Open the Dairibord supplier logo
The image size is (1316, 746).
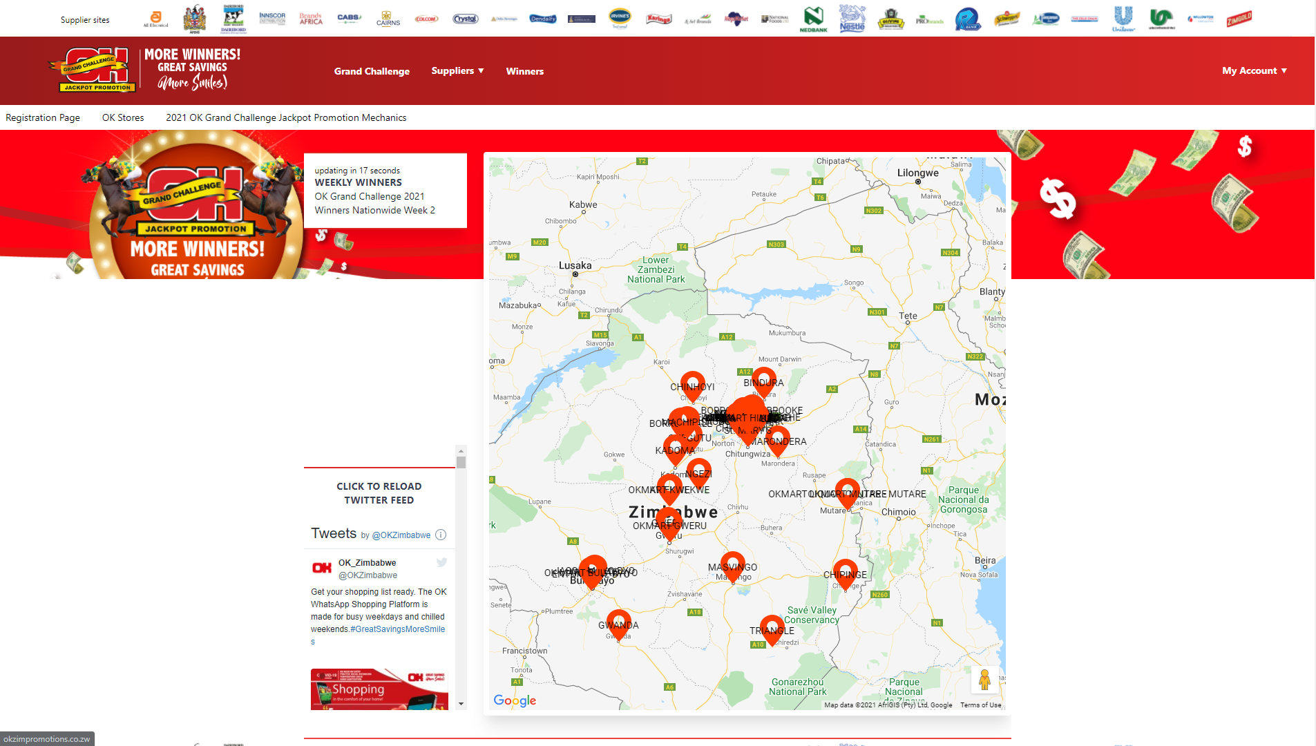[x=233, y=19]
